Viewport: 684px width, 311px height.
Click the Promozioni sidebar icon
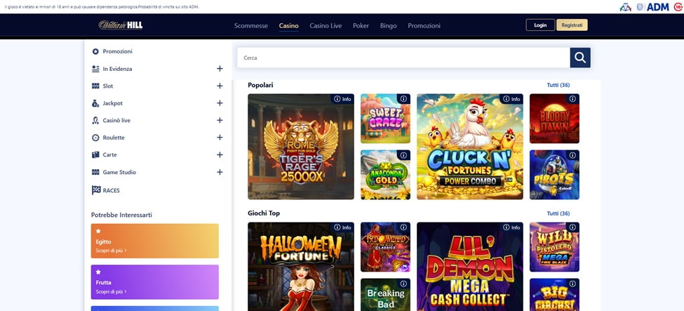pyautogui.click(x=95, y=51)
